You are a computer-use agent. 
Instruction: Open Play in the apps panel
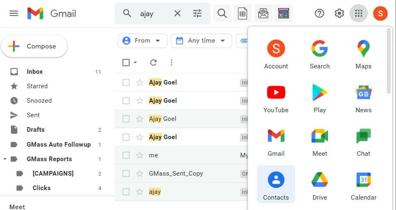[x=320, y=99]
